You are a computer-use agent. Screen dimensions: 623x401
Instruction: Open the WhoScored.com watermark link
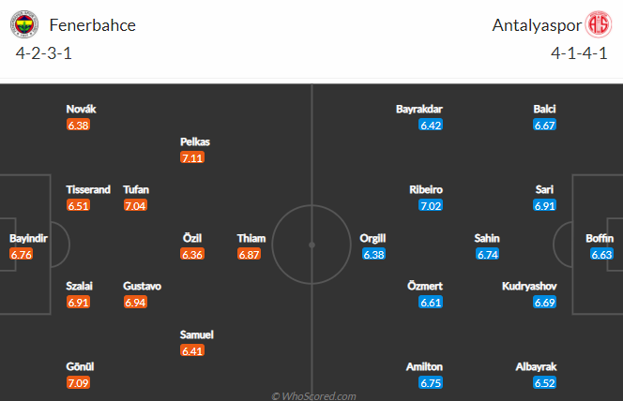click(313, 395)
